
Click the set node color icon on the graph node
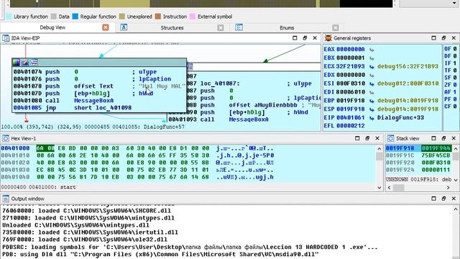click(x=16, y=63)
